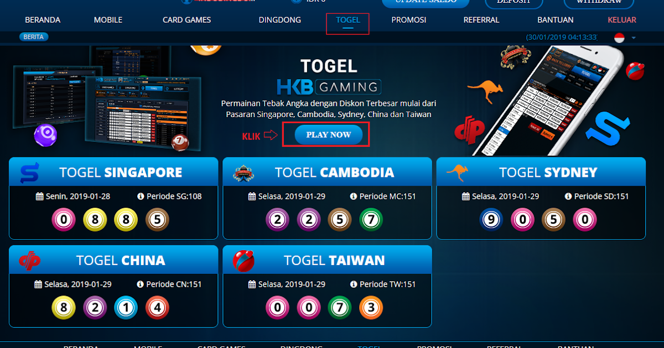Open the CARD GAMES menu

186,20
